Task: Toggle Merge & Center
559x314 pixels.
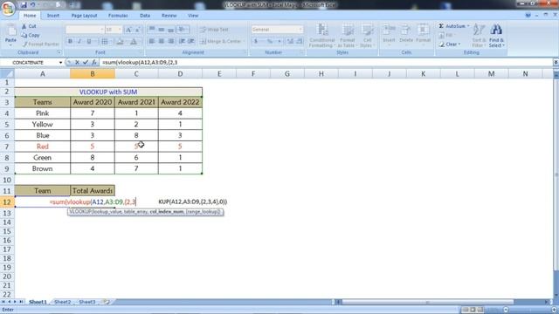Action: [221, 41]
